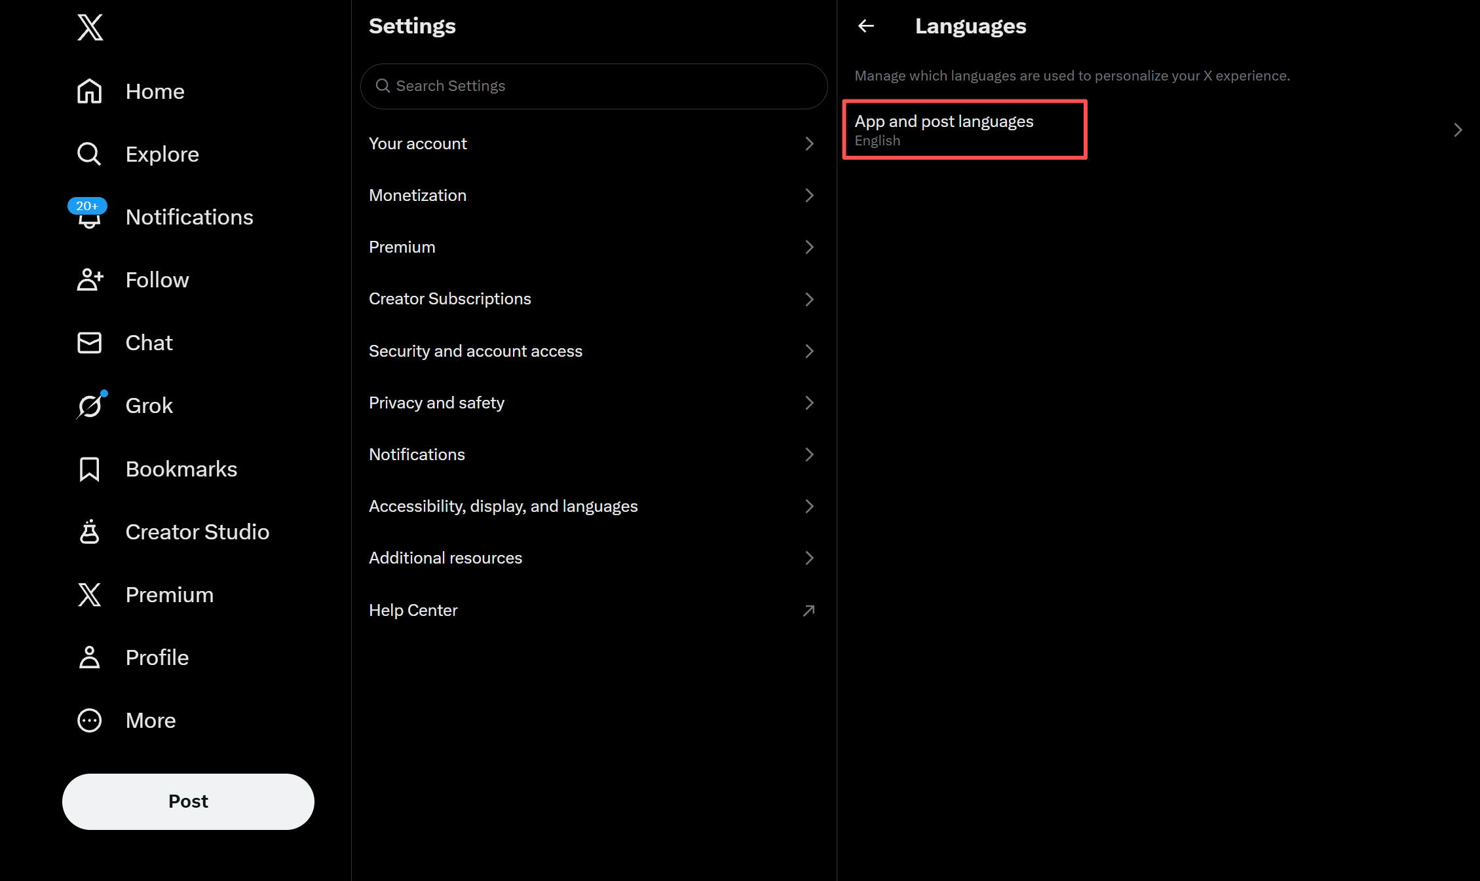The width and height of the screenshot is (1480, 881).
Task: Select Your account settings text
Action: coord(418,143)
